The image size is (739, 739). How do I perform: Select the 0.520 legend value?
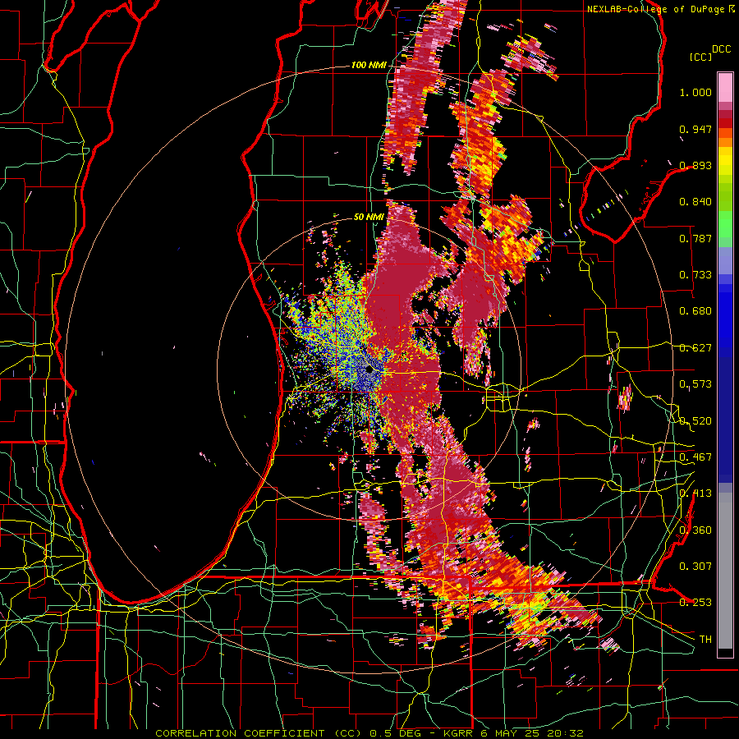(695, 421)
